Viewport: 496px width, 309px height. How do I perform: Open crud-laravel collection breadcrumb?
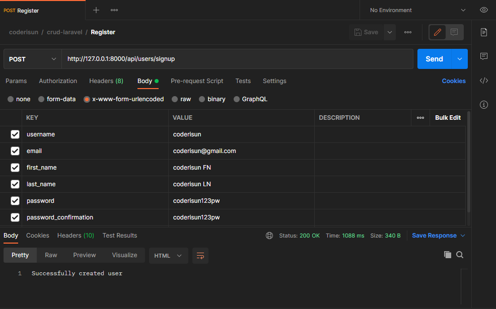[64, 32]
